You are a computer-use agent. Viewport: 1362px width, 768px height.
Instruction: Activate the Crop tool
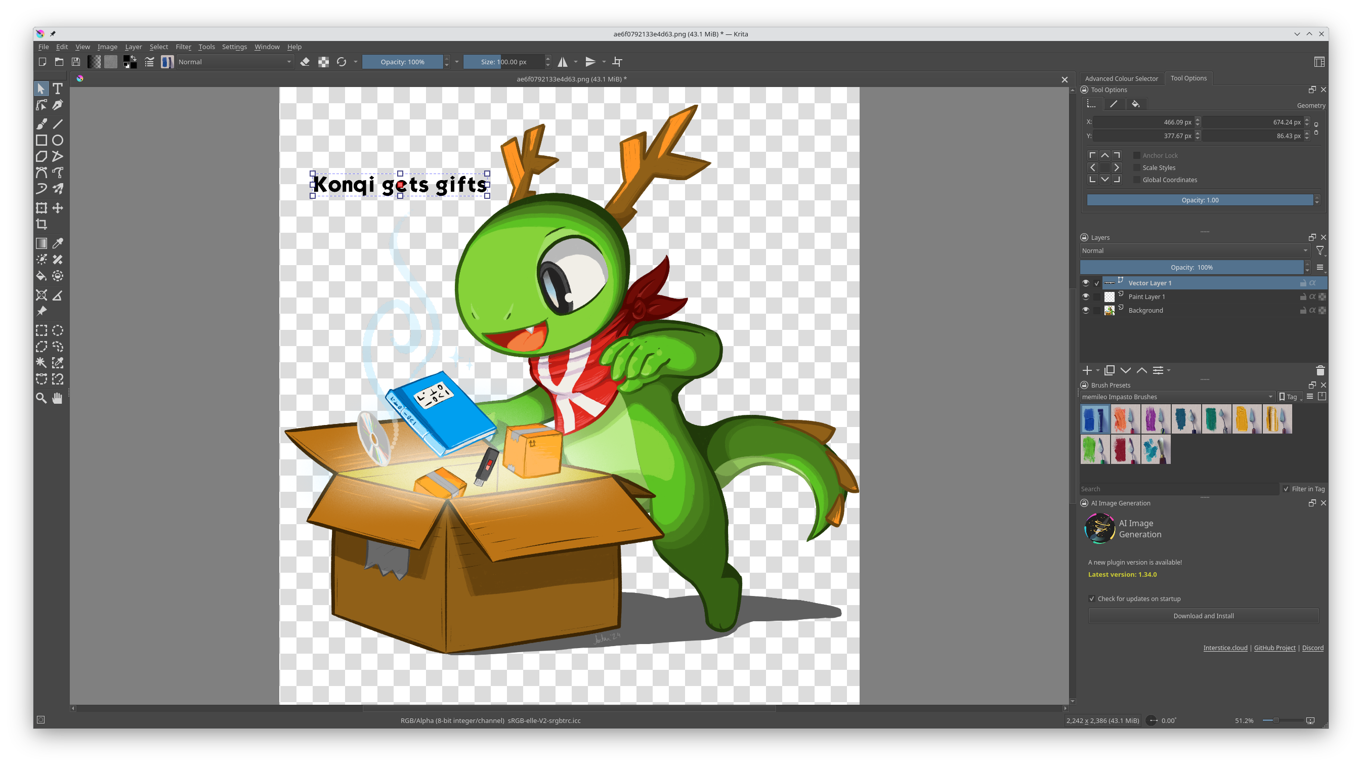(42, 224)
